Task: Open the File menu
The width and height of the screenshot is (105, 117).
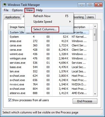Action: tap(6, 10)
